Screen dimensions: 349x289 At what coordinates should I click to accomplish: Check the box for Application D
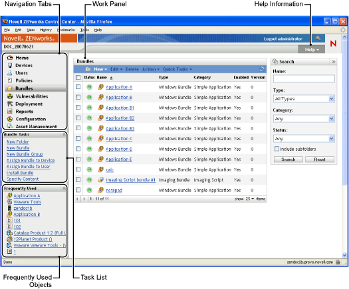[x=78, y=149]
